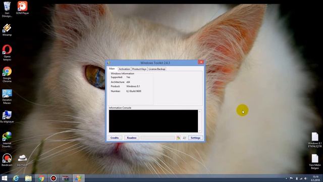Viewport: 323px width, 182px height.
Task: Click the Toolkit title bar app icon
Action: tap(109, 63)
